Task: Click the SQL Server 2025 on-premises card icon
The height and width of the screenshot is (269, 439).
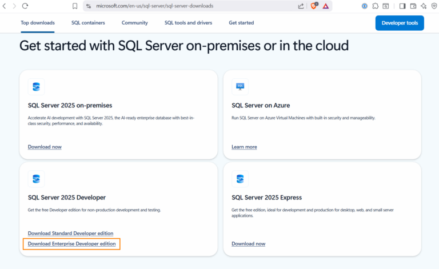Action: [x=36, y=87]
